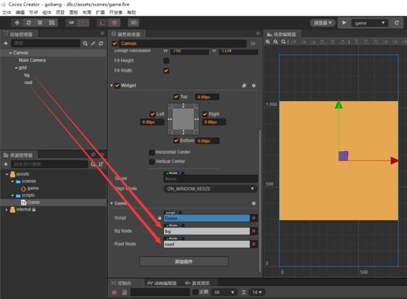
Task: Click the scene editor zoom-in icon
Action: pos(268,41)
